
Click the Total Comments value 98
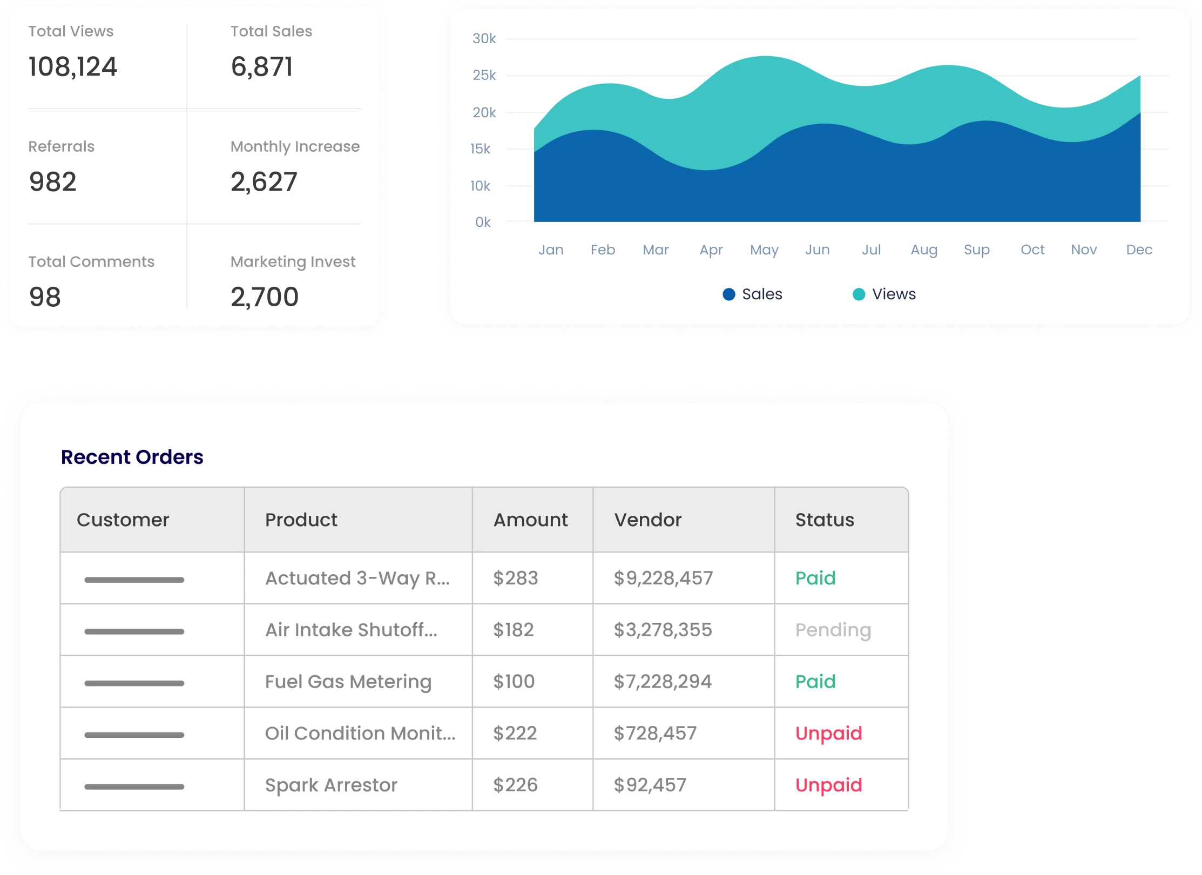tap(45, 297)
